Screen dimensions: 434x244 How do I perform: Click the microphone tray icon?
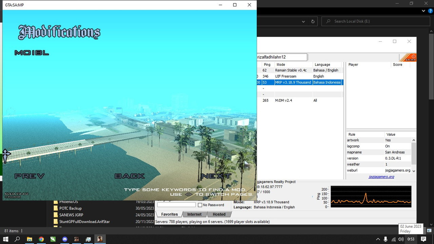[386, 239]
